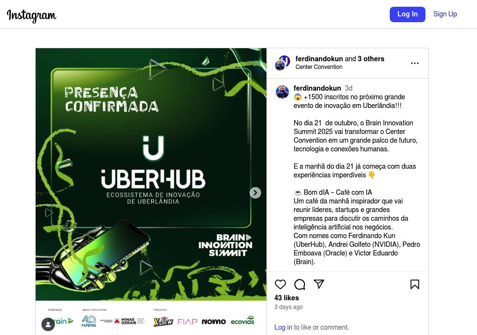Screen dimensions: 477x335
Task: Click the UberHub post image
Action: [x=151, y=174]
